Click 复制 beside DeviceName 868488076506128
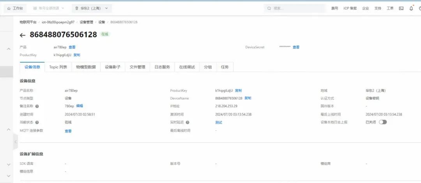The image size is (421, 183). tap(248, 98)
